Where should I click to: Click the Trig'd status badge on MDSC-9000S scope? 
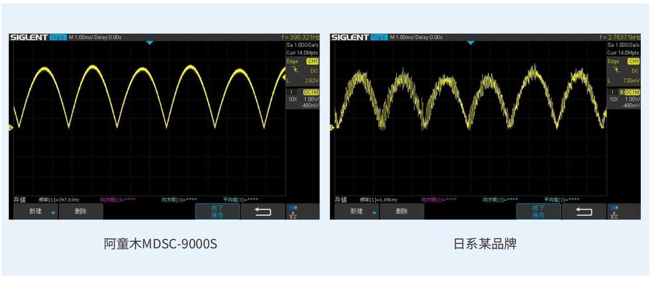58,37
